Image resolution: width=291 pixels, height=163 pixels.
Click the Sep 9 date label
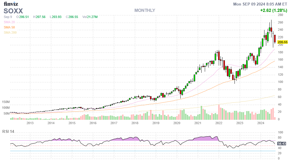tap(8, 17)
